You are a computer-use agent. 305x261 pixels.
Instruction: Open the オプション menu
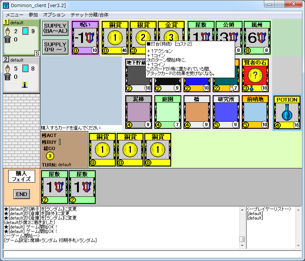54,15
